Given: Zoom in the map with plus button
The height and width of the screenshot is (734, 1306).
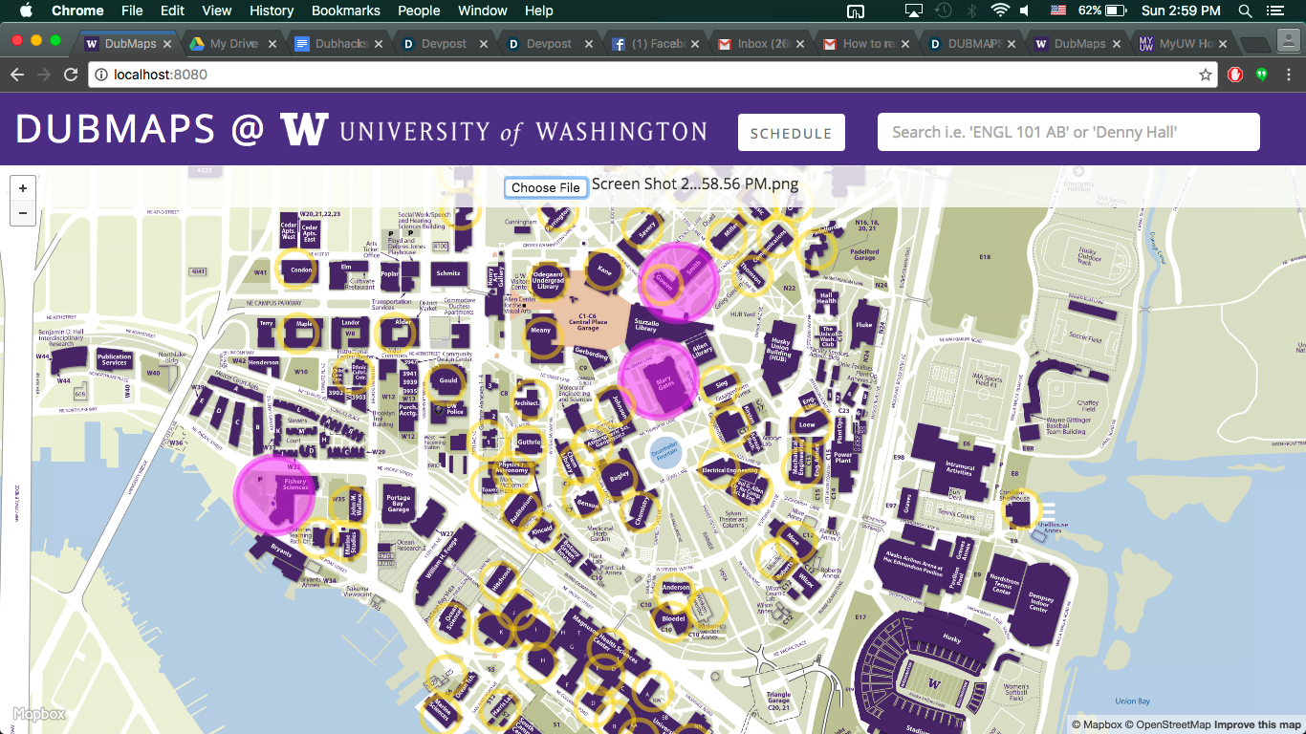Looking at the screenshot, I should click(x=23, y=188).
